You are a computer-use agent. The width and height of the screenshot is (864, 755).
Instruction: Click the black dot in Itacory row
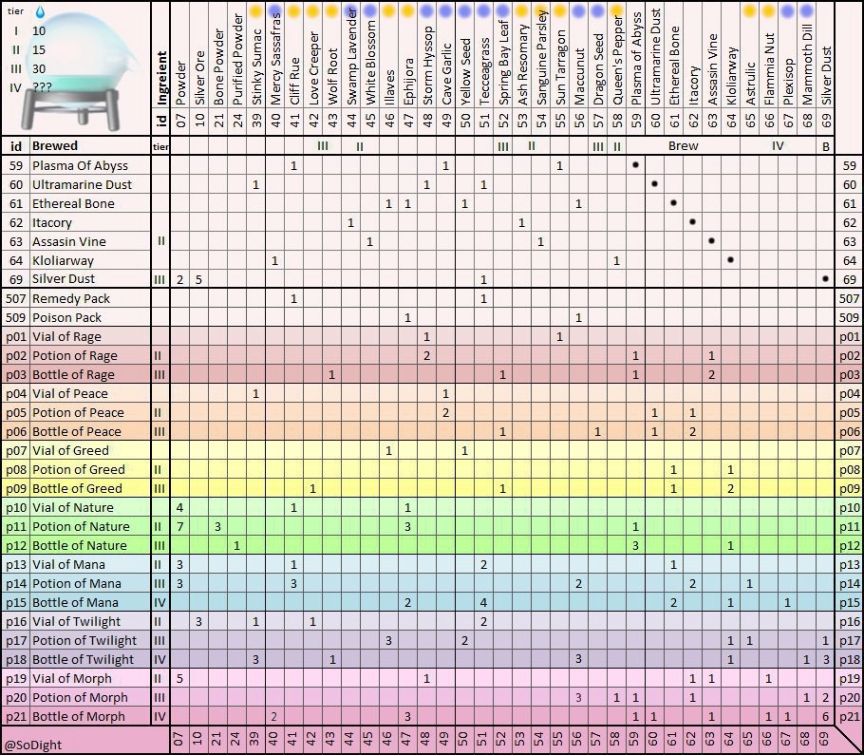[x=692, y=222]
